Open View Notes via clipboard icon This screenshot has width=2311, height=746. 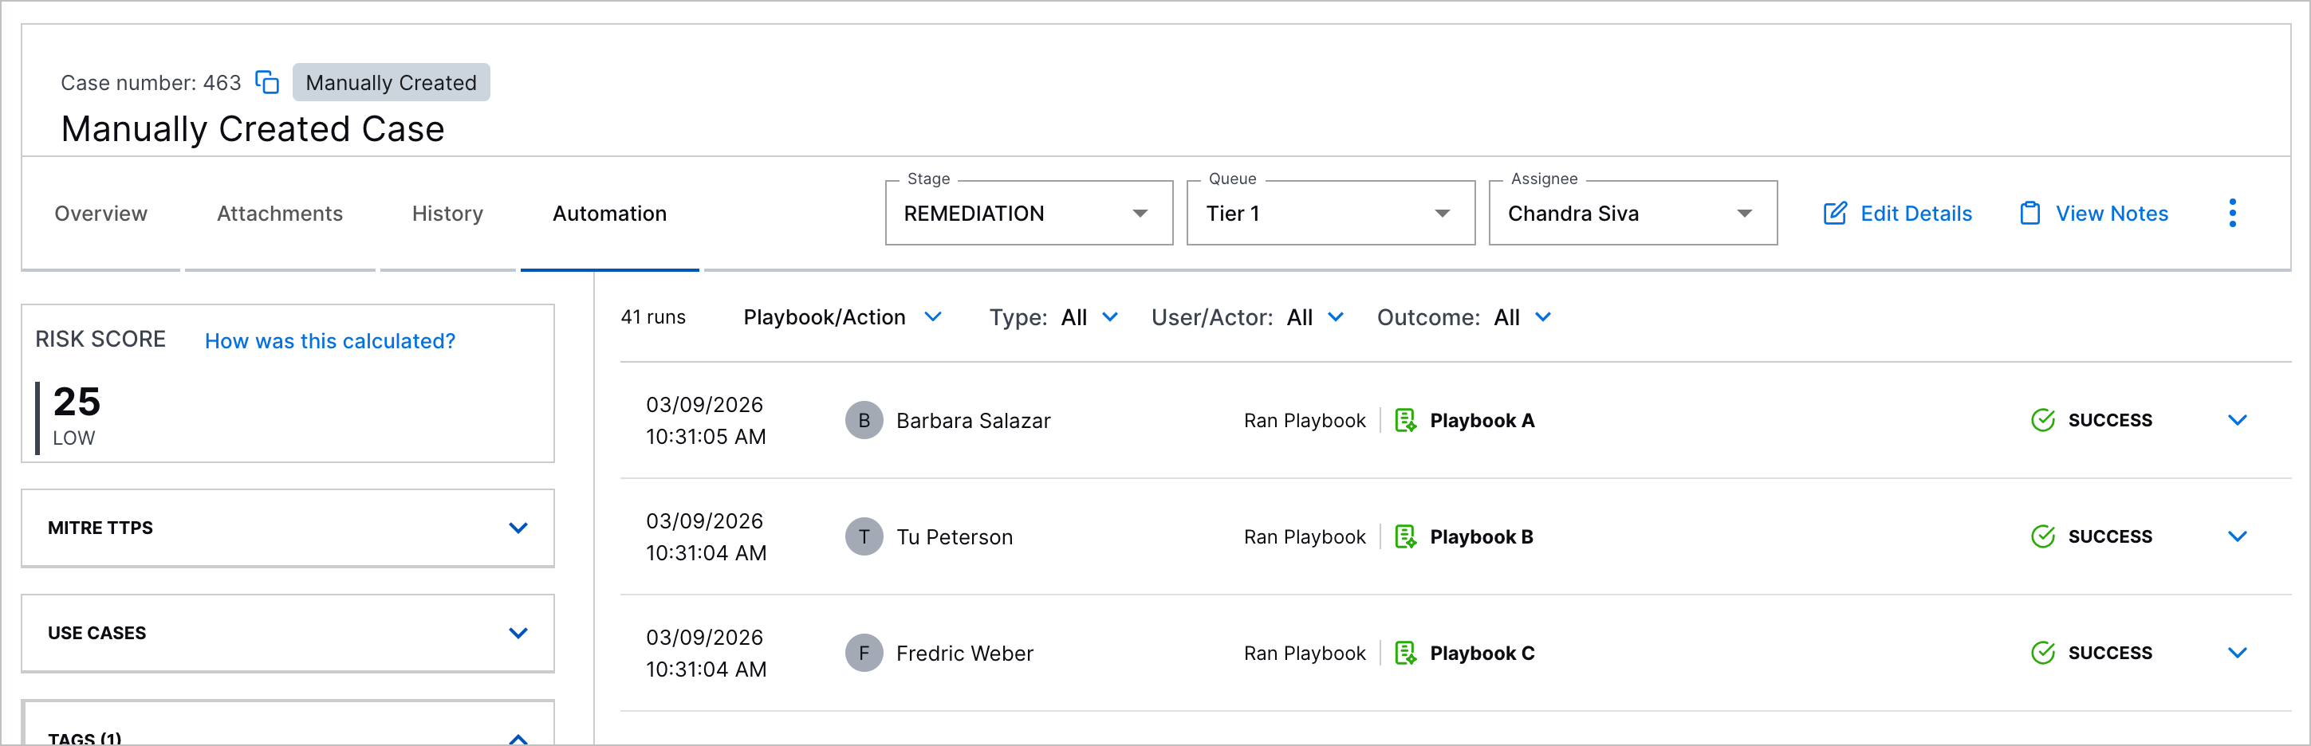[2029, 213]
